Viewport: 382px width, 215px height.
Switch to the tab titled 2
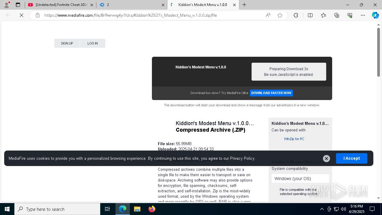point(132,5)
